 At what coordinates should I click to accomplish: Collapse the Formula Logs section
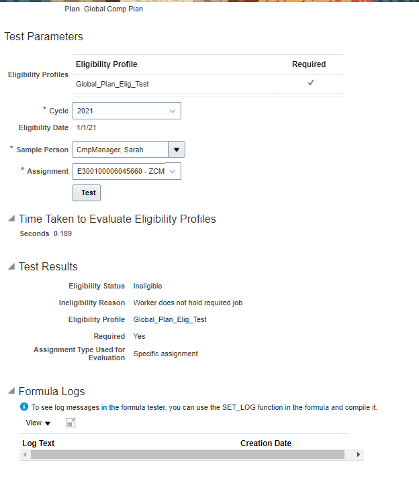point(11,392)
